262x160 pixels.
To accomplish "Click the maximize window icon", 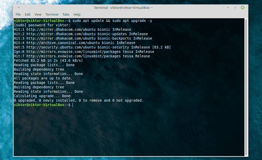I will pos(235,8).
